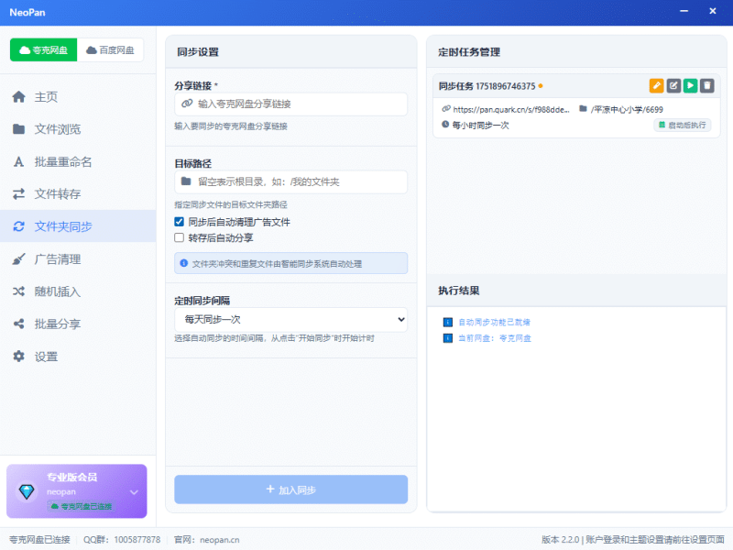Click the gray edit task icon
Image resolution: width=733 pixels, height=550 pixels.
(x=673, y=86)
